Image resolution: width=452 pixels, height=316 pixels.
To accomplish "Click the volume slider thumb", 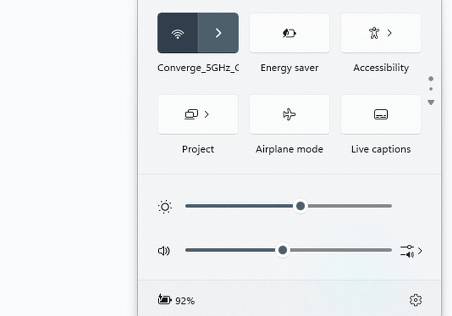I will pyautogui.click(x=282, y=250).
